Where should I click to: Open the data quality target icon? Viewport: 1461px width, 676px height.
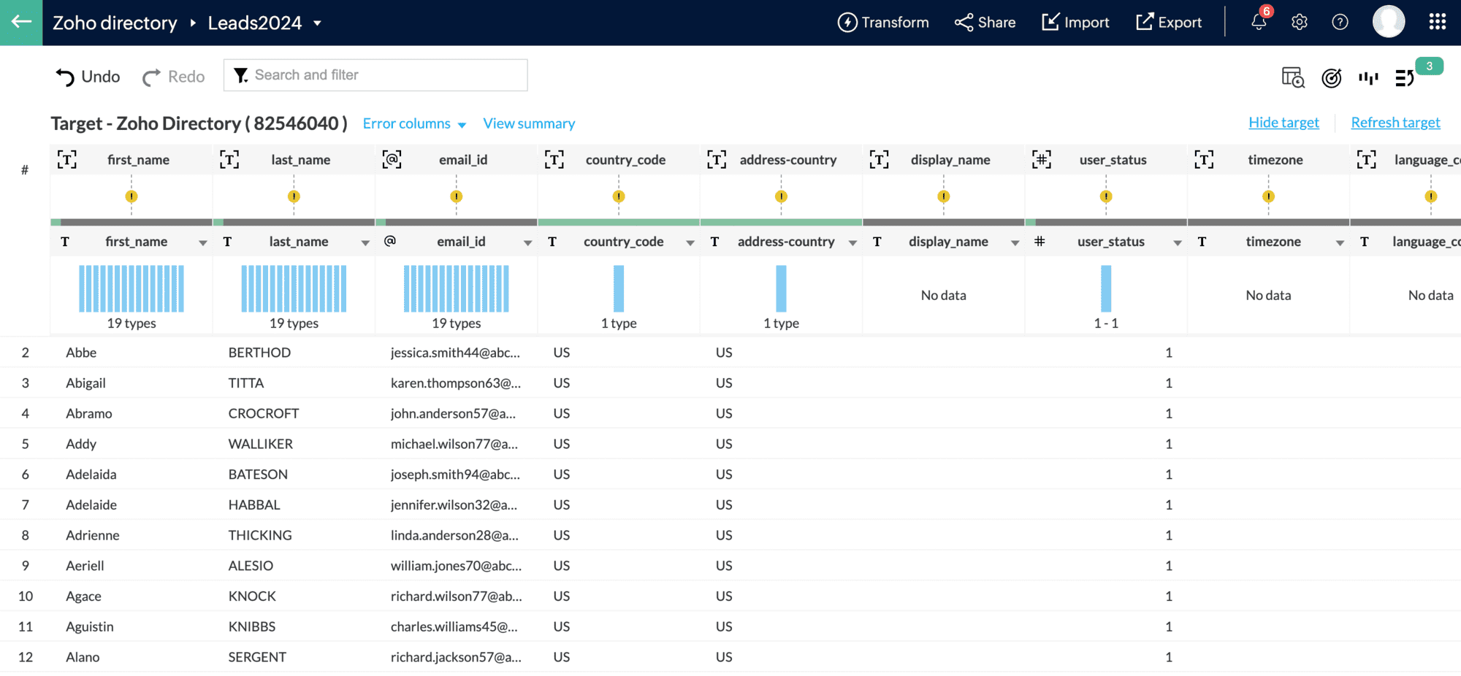[1331, 77]
